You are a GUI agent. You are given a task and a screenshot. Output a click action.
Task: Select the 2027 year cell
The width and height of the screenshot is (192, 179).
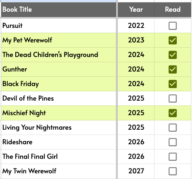[x=136, y=171]
